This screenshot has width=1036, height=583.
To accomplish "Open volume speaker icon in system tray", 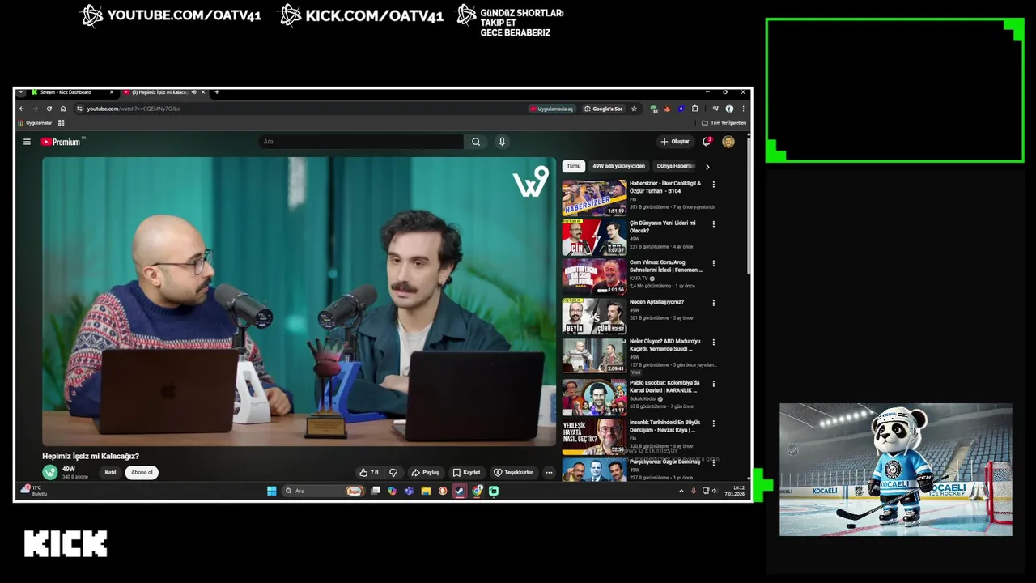I will click(x=714, y=491).
